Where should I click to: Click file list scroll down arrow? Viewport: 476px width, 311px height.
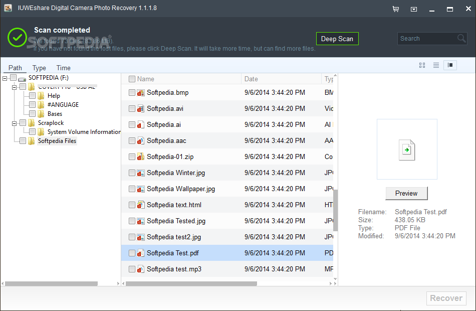[x=335, y=279]
